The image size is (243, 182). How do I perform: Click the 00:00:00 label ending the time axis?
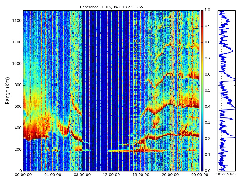point(200,175)
